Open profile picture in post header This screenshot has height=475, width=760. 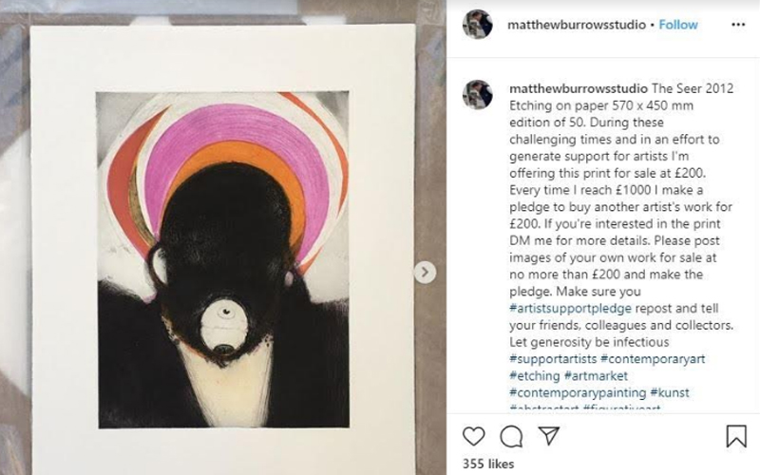tap(477, 25)
